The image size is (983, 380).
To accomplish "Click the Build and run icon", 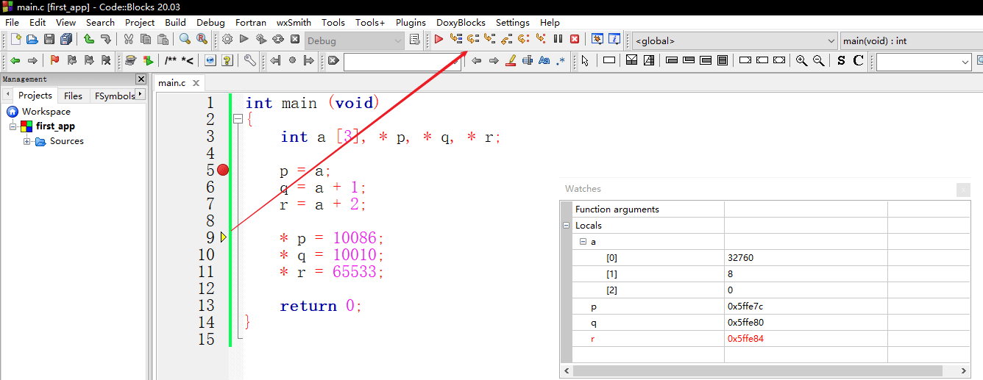I will (261, 39).
